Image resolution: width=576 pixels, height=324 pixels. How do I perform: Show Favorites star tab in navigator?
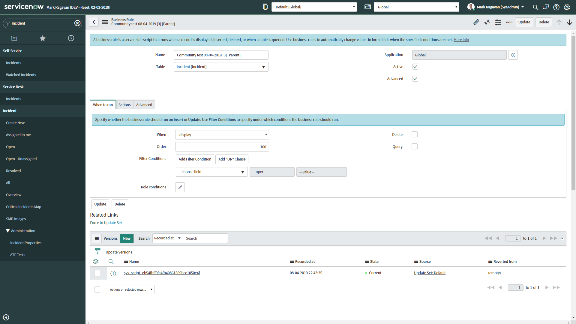pyautogui.click(x=43, y=38)
